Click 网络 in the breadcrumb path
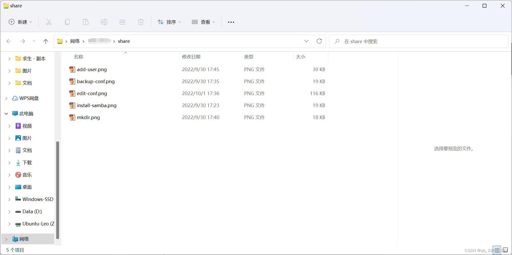Image resolution: width=512 pixels, height=255 pixels. pyautogui.click(x=75, y=41)
